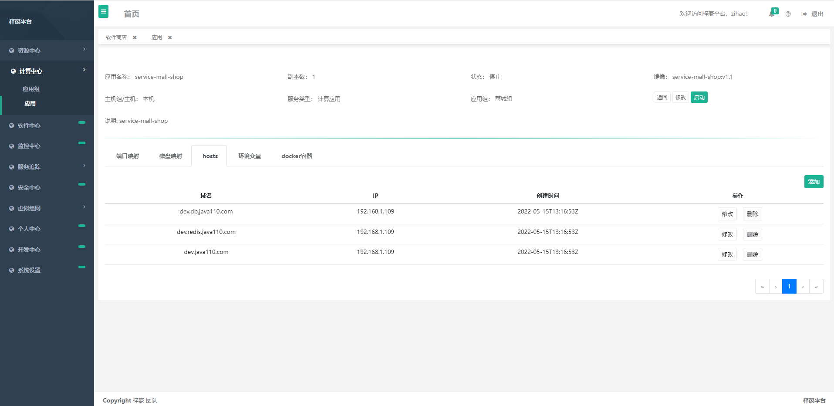
Task: Click the green 启动 button
Action: coord(699,97)
